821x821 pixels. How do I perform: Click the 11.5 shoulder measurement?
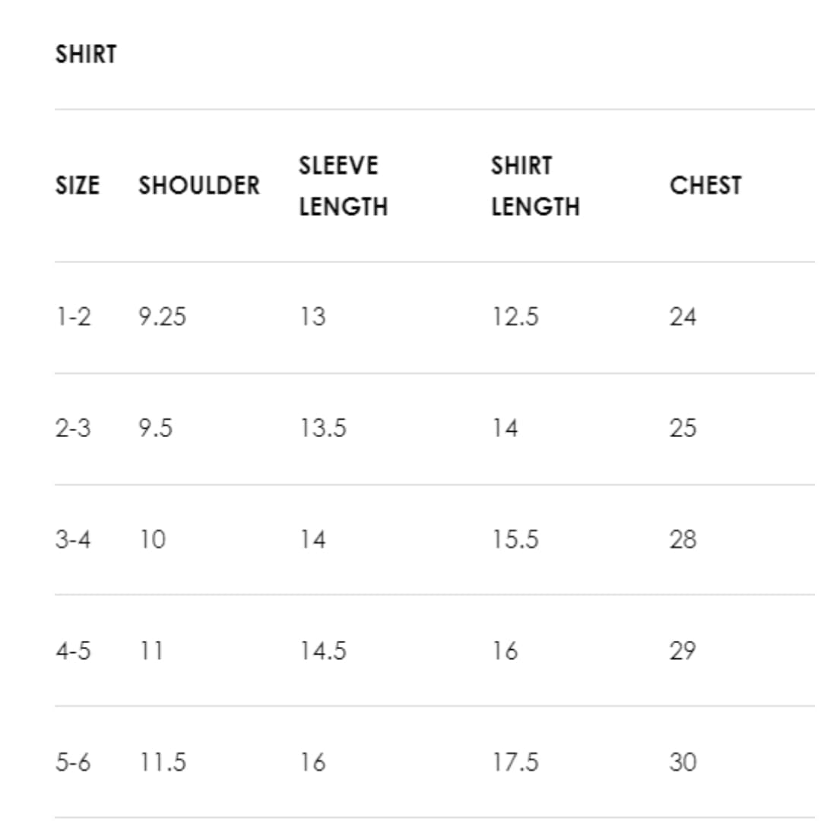click(162, 762)
